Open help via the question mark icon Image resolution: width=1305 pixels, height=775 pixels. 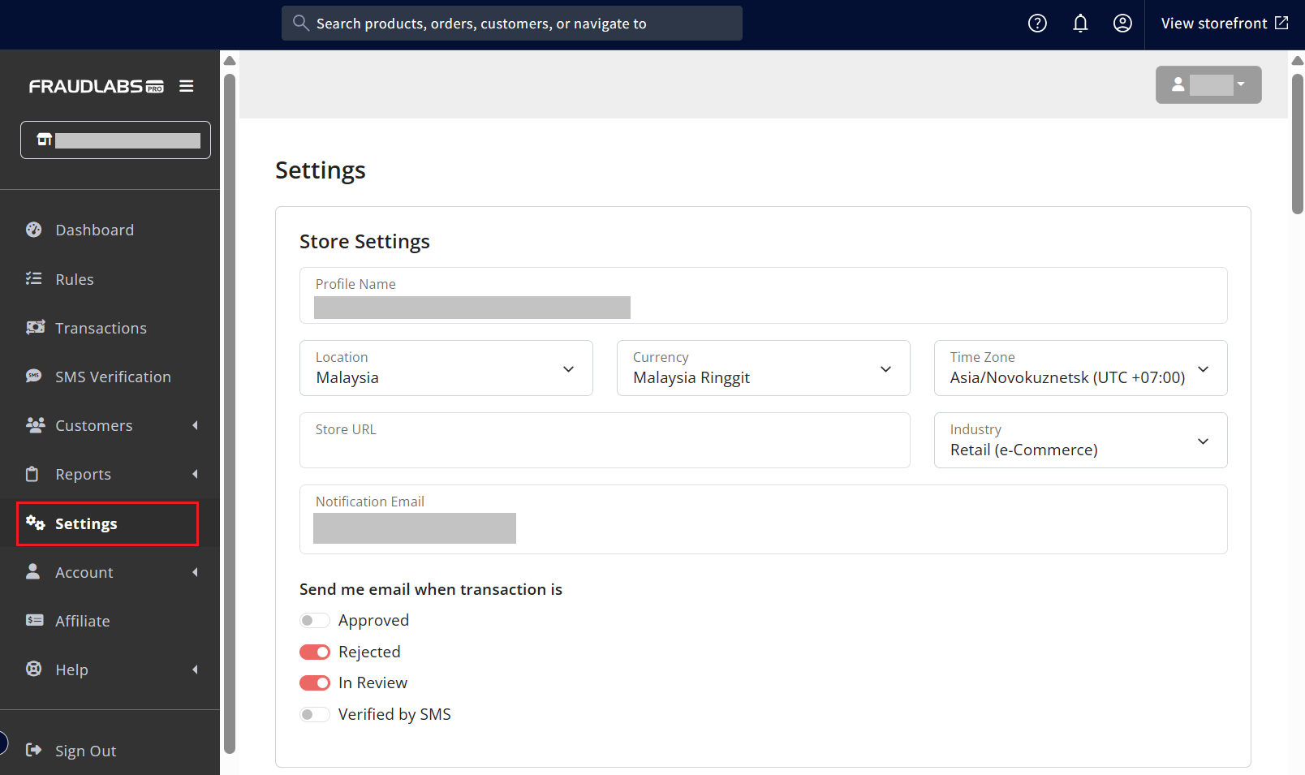pyautogui.click(x=1037, y=24)
